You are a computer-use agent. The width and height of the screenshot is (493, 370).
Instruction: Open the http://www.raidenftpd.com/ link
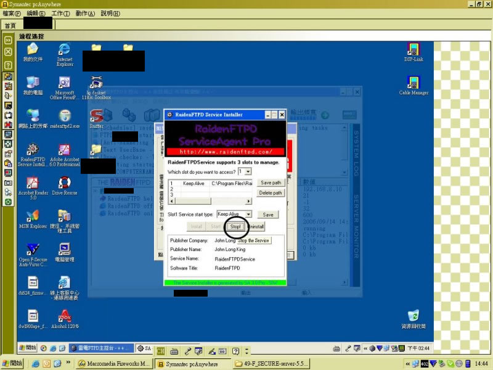click(x=226, y=152)
